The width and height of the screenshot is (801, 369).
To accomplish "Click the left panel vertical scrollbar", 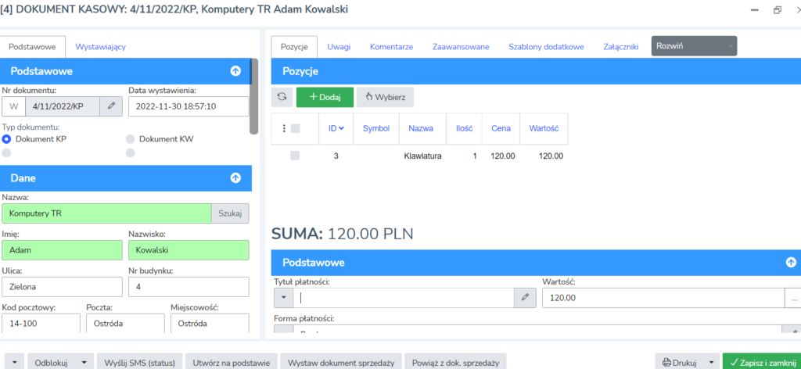I will [x=253, y=98].
